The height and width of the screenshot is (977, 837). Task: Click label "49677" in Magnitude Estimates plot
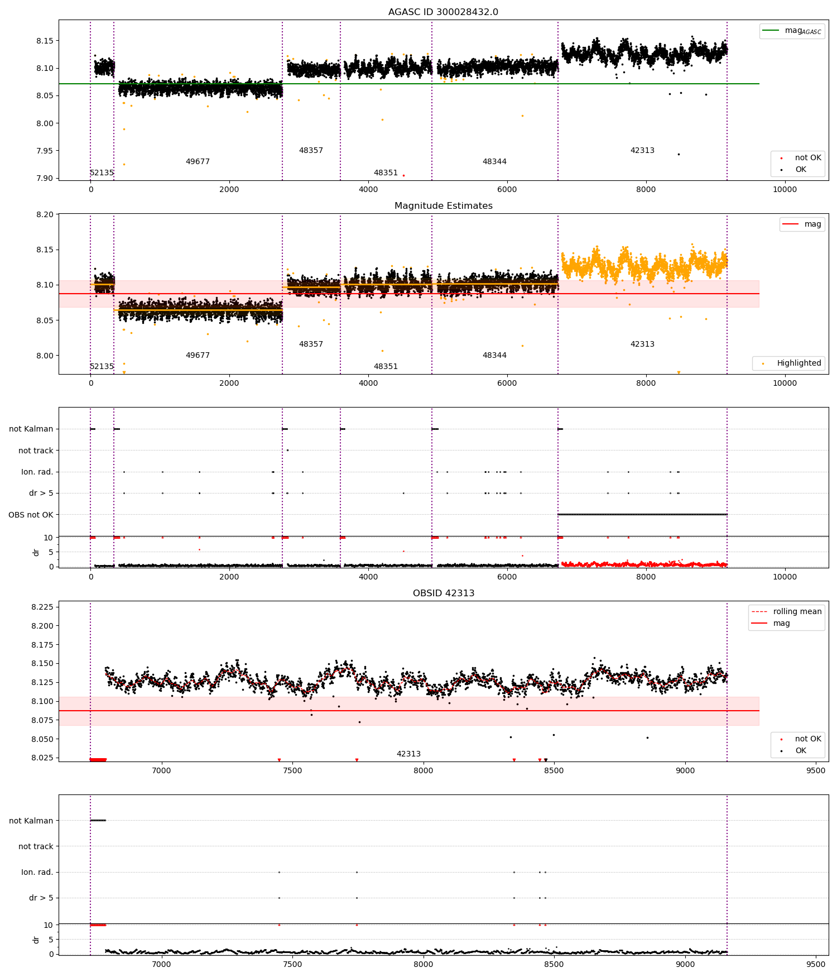click(x=198, y=355)
